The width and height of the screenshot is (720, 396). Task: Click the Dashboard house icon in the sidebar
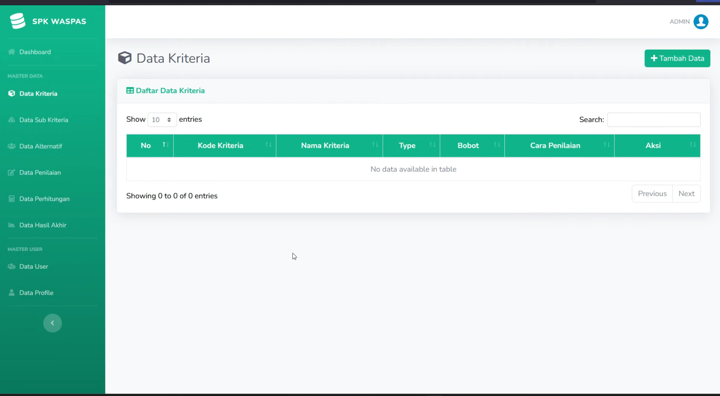12,52
